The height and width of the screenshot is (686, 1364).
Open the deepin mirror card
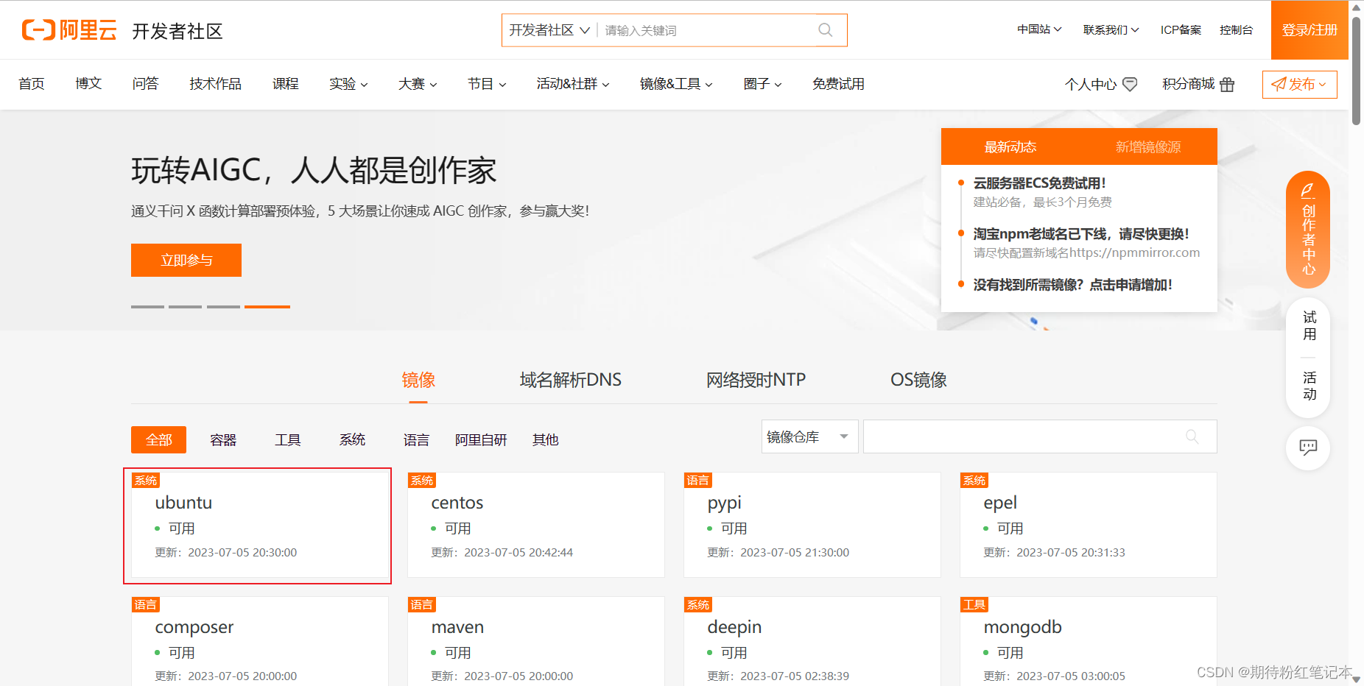(x=812, y=641)
